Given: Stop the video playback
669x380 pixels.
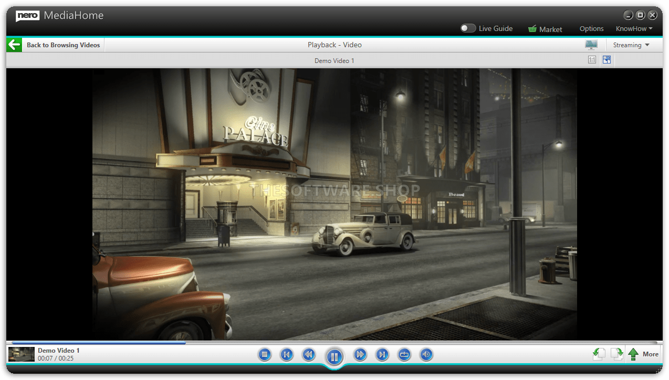Looking at the screenshot, I should click(265, 355).
